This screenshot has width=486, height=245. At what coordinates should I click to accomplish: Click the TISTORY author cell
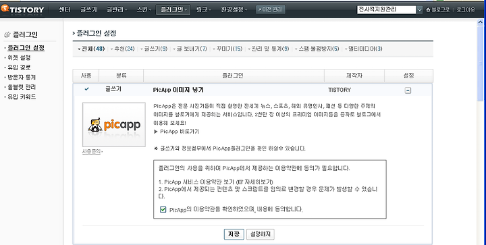(x=340, y=90)
